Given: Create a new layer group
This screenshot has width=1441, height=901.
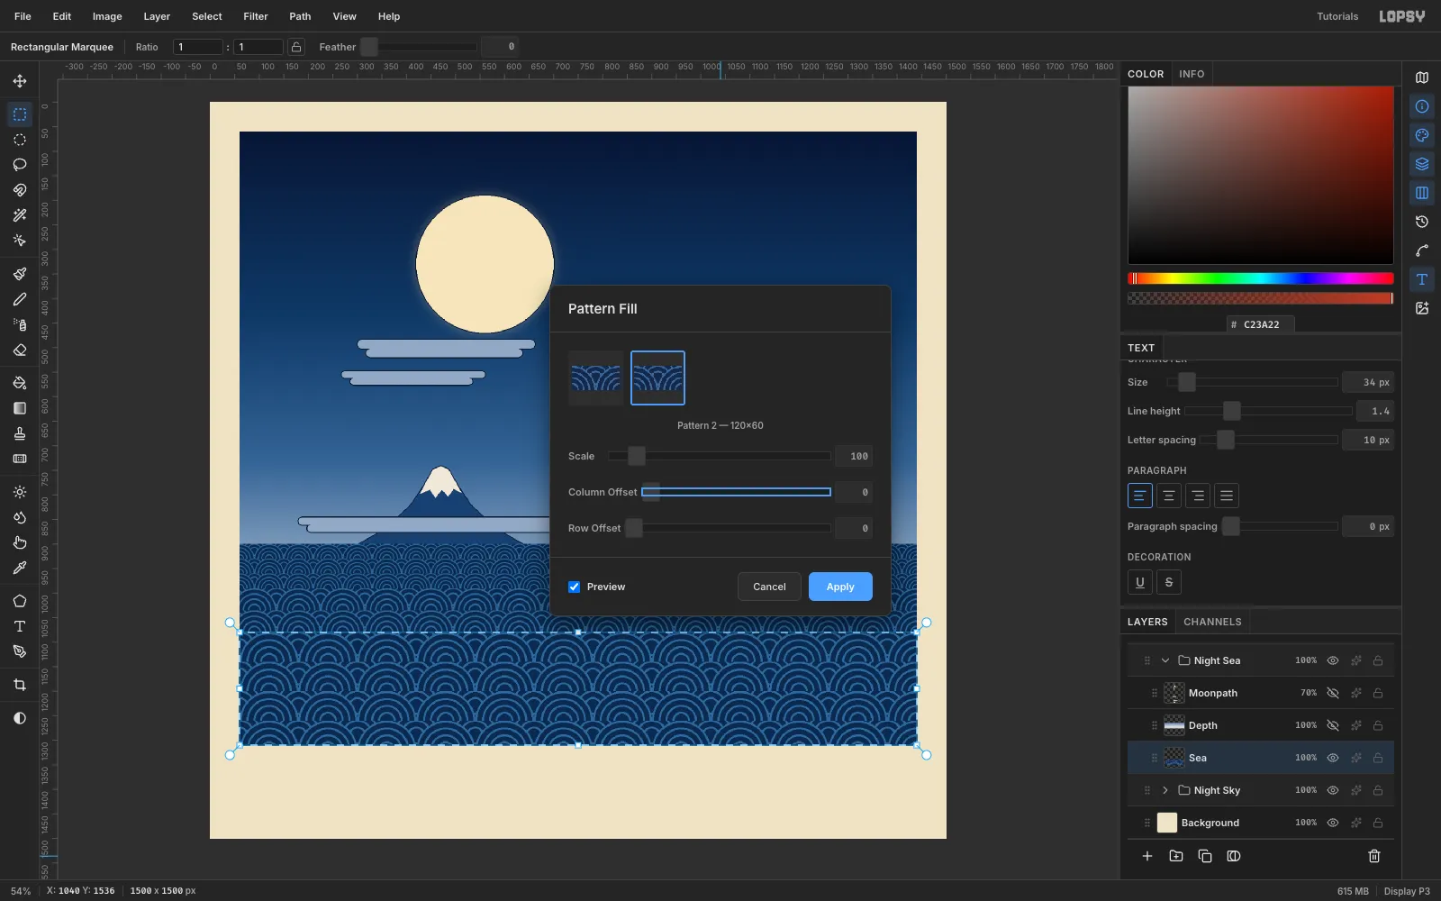Looking at the screenshot, I should tap(1176, 856).
